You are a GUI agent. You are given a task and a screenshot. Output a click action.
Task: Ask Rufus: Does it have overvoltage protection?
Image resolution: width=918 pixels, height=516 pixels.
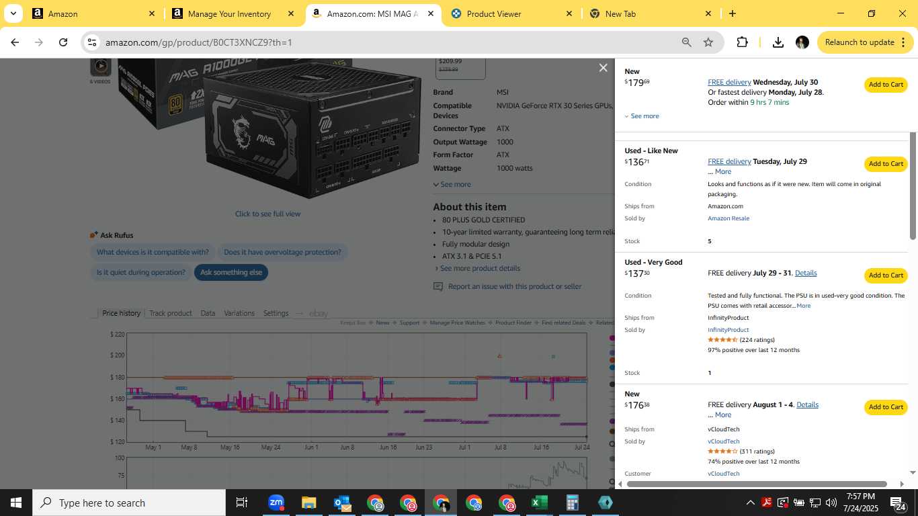[282, 252]
